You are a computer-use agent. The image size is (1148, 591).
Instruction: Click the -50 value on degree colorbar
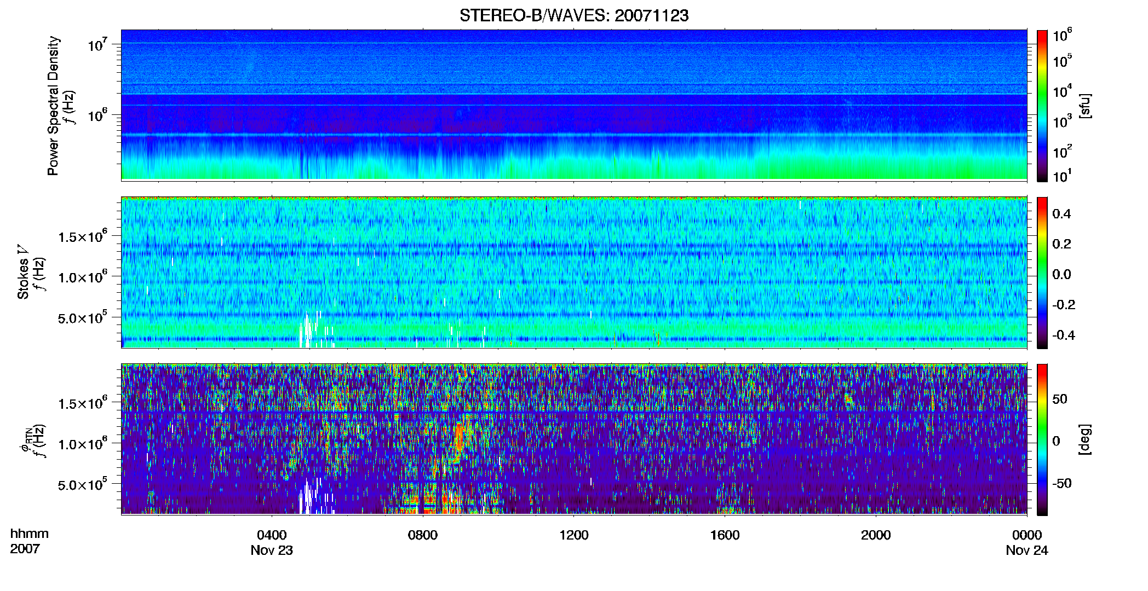(1061, 483)
